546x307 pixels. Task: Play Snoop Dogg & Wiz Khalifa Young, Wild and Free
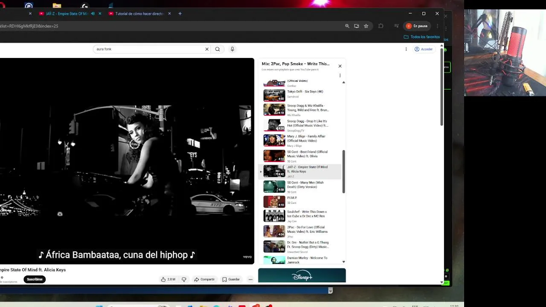(x=308, y=108)
